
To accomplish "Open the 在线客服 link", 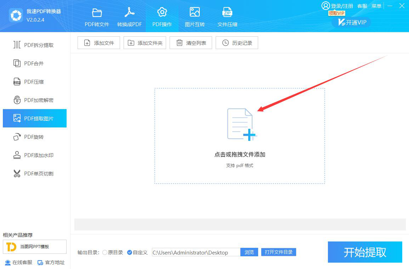I will (x=19, y=263).
